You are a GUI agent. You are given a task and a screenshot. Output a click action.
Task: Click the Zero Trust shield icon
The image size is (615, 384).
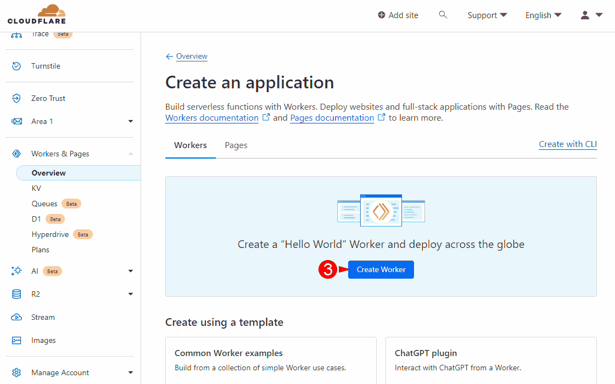click(16, 98)
